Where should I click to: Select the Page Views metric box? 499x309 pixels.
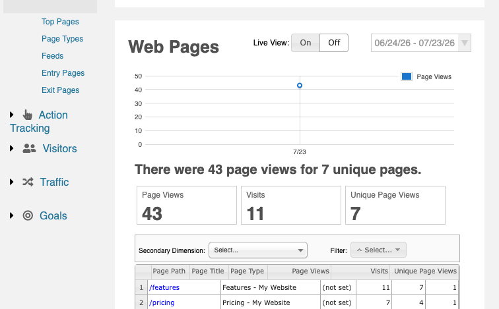point(187,205)
